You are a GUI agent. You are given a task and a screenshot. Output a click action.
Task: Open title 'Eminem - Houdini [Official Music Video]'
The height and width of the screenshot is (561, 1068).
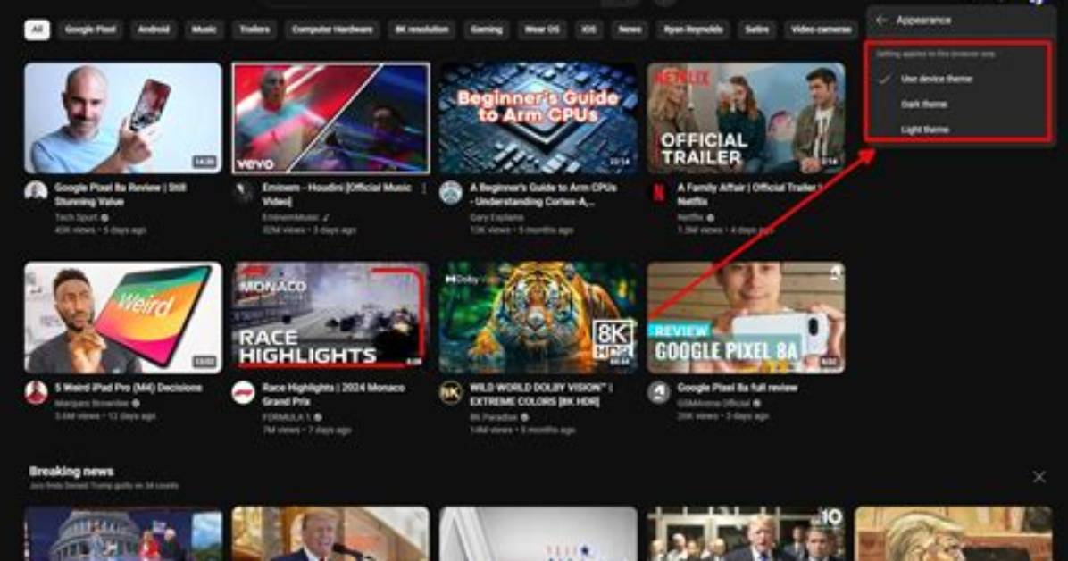click(x=337, y=194)
